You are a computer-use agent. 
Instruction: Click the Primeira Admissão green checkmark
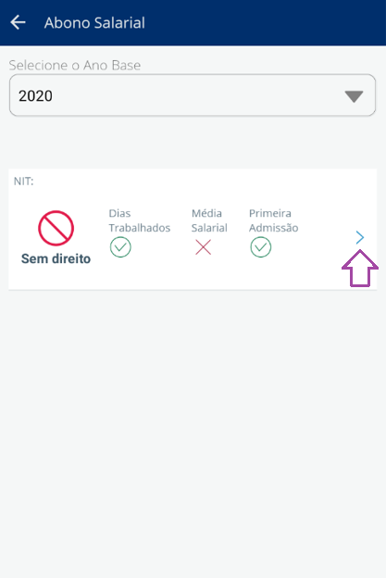point(261,247)
